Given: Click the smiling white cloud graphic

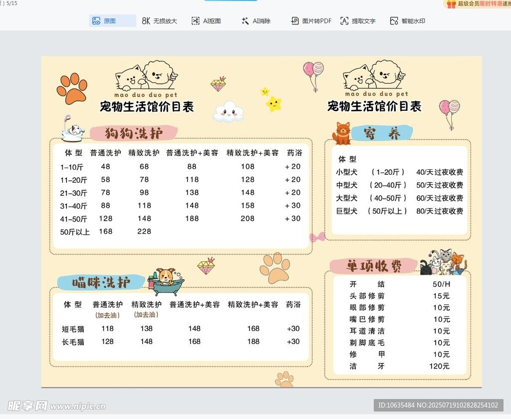Looking at the screenshot, I should click(228, 112).
